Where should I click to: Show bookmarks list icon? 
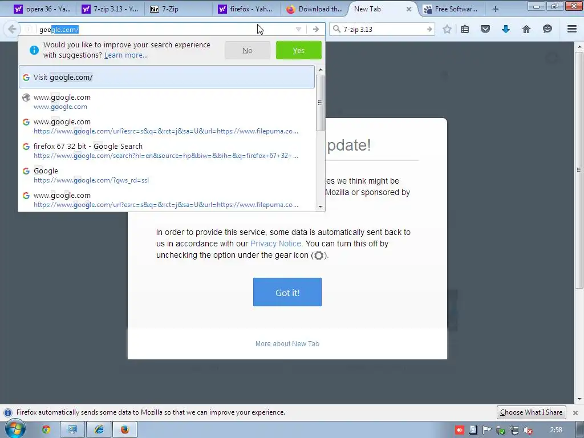pyautogui.click(x=465, y=29)
